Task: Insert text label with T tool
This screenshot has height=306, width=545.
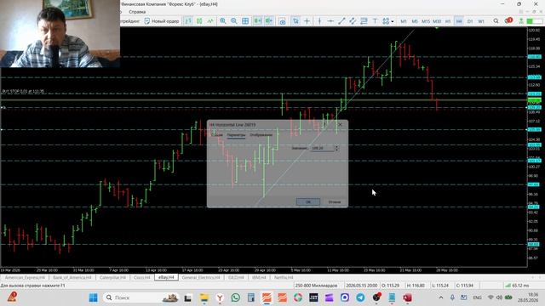Action: pyautogui.click(x=375, y=21)
